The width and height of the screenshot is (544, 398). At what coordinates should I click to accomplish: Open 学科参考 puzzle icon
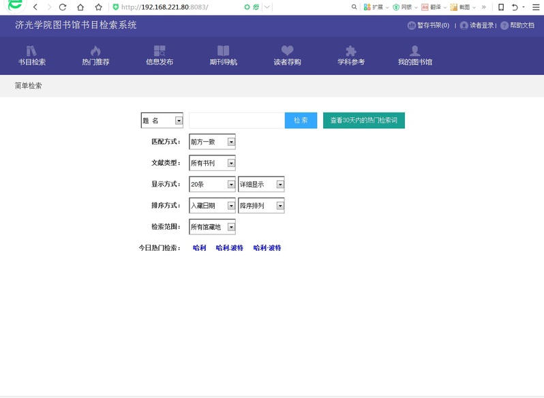(x=351, y=51)
